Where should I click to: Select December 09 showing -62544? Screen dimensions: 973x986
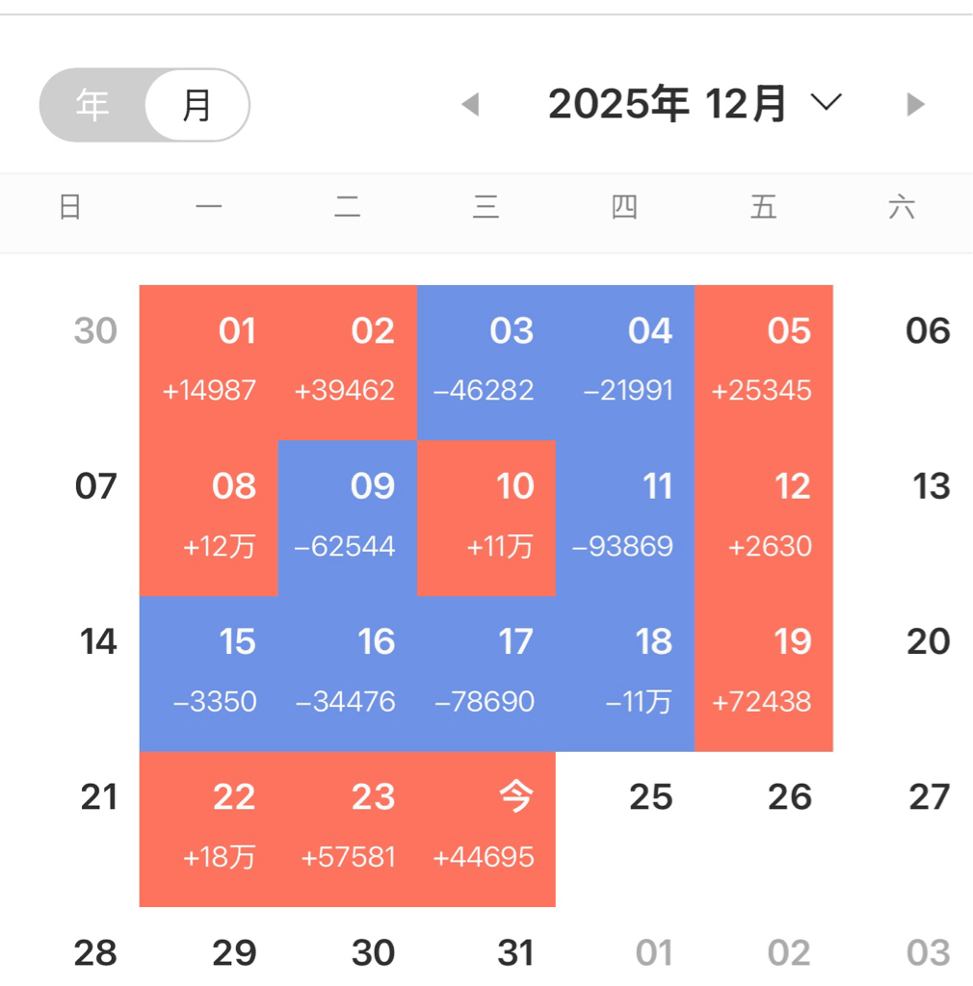point(348,517)
